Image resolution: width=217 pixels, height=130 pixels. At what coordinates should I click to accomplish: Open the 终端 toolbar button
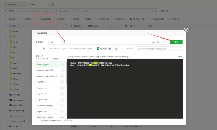click(88, 19)
